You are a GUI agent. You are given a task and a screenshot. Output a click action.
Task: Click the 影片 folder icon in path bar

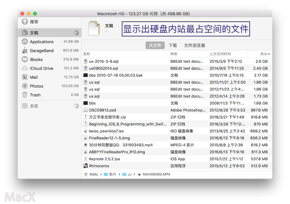click(x=106, y=174)
